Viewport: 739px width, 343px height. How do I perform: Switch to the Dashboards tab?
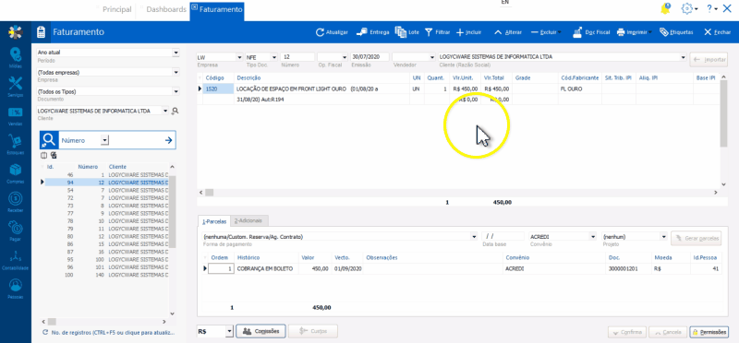tap(166, 9)
